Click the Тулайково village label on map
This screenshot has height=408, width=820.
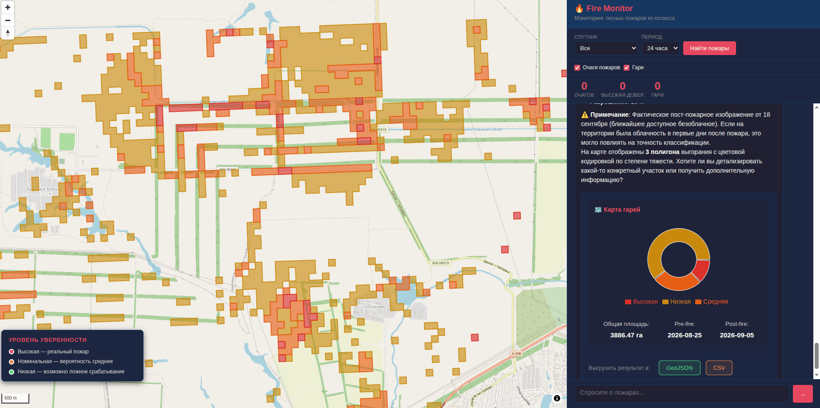(374, 307)
